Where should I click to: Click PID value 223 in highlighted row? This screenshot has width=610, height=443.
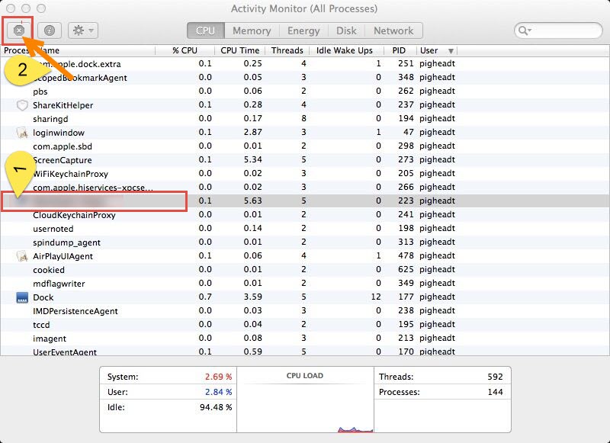[x=406, y=201]
